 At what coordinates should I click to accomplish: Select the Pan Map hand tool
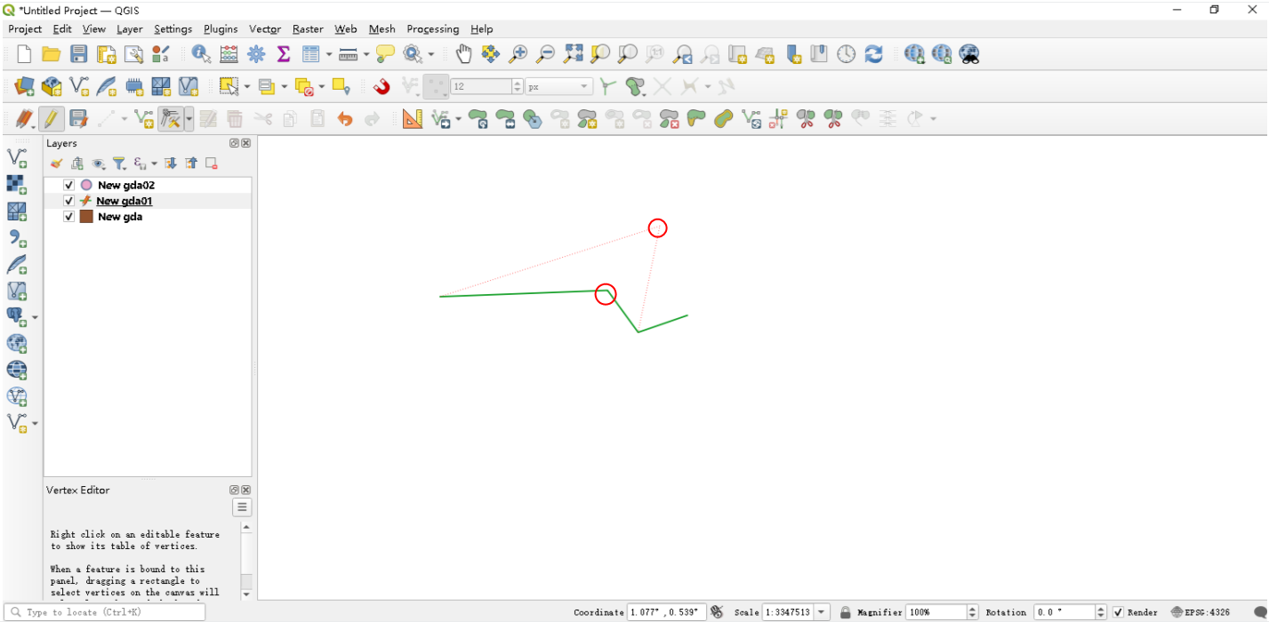(463, 54)
